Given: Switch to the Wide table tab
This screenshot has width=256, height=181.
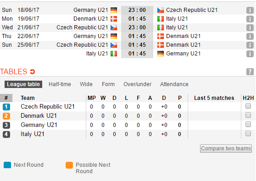Looking at the screenshot, I should pyautogui.click(x=86, y=84).
